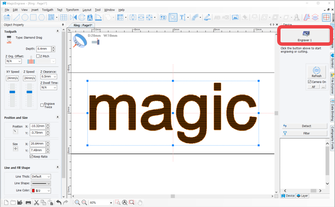
Task: Collapse the Toolpath section
Action: [x=57, y=31]
